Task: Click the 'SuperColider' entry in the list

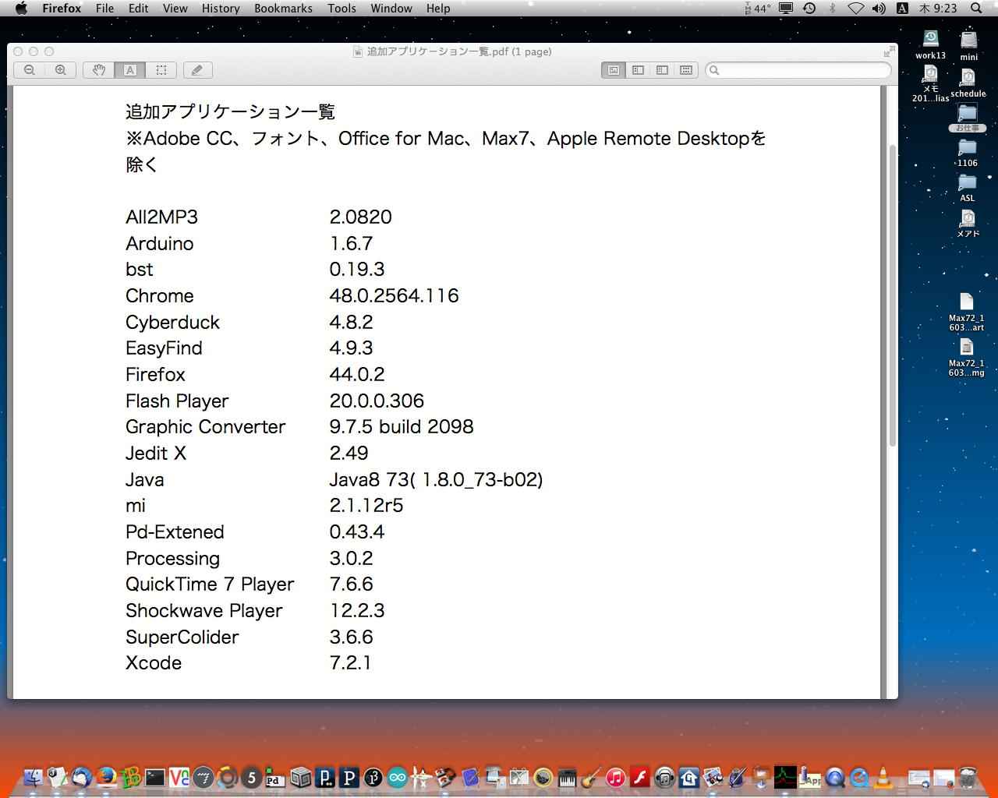Action: coord(182,637)
